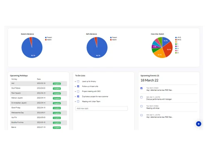Click the red 26.4% slice in class pie

[168, 49]
